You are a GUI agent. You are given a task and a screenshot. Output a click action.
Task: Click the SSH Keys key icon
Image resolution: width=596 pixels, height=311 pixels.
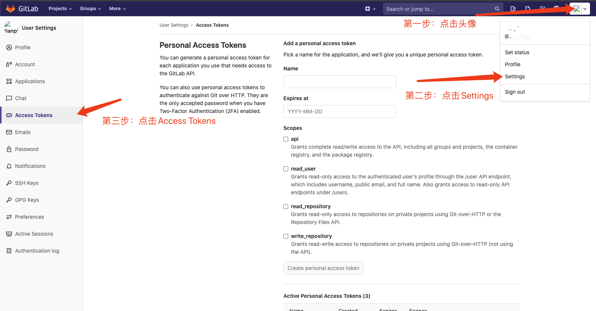9,183
